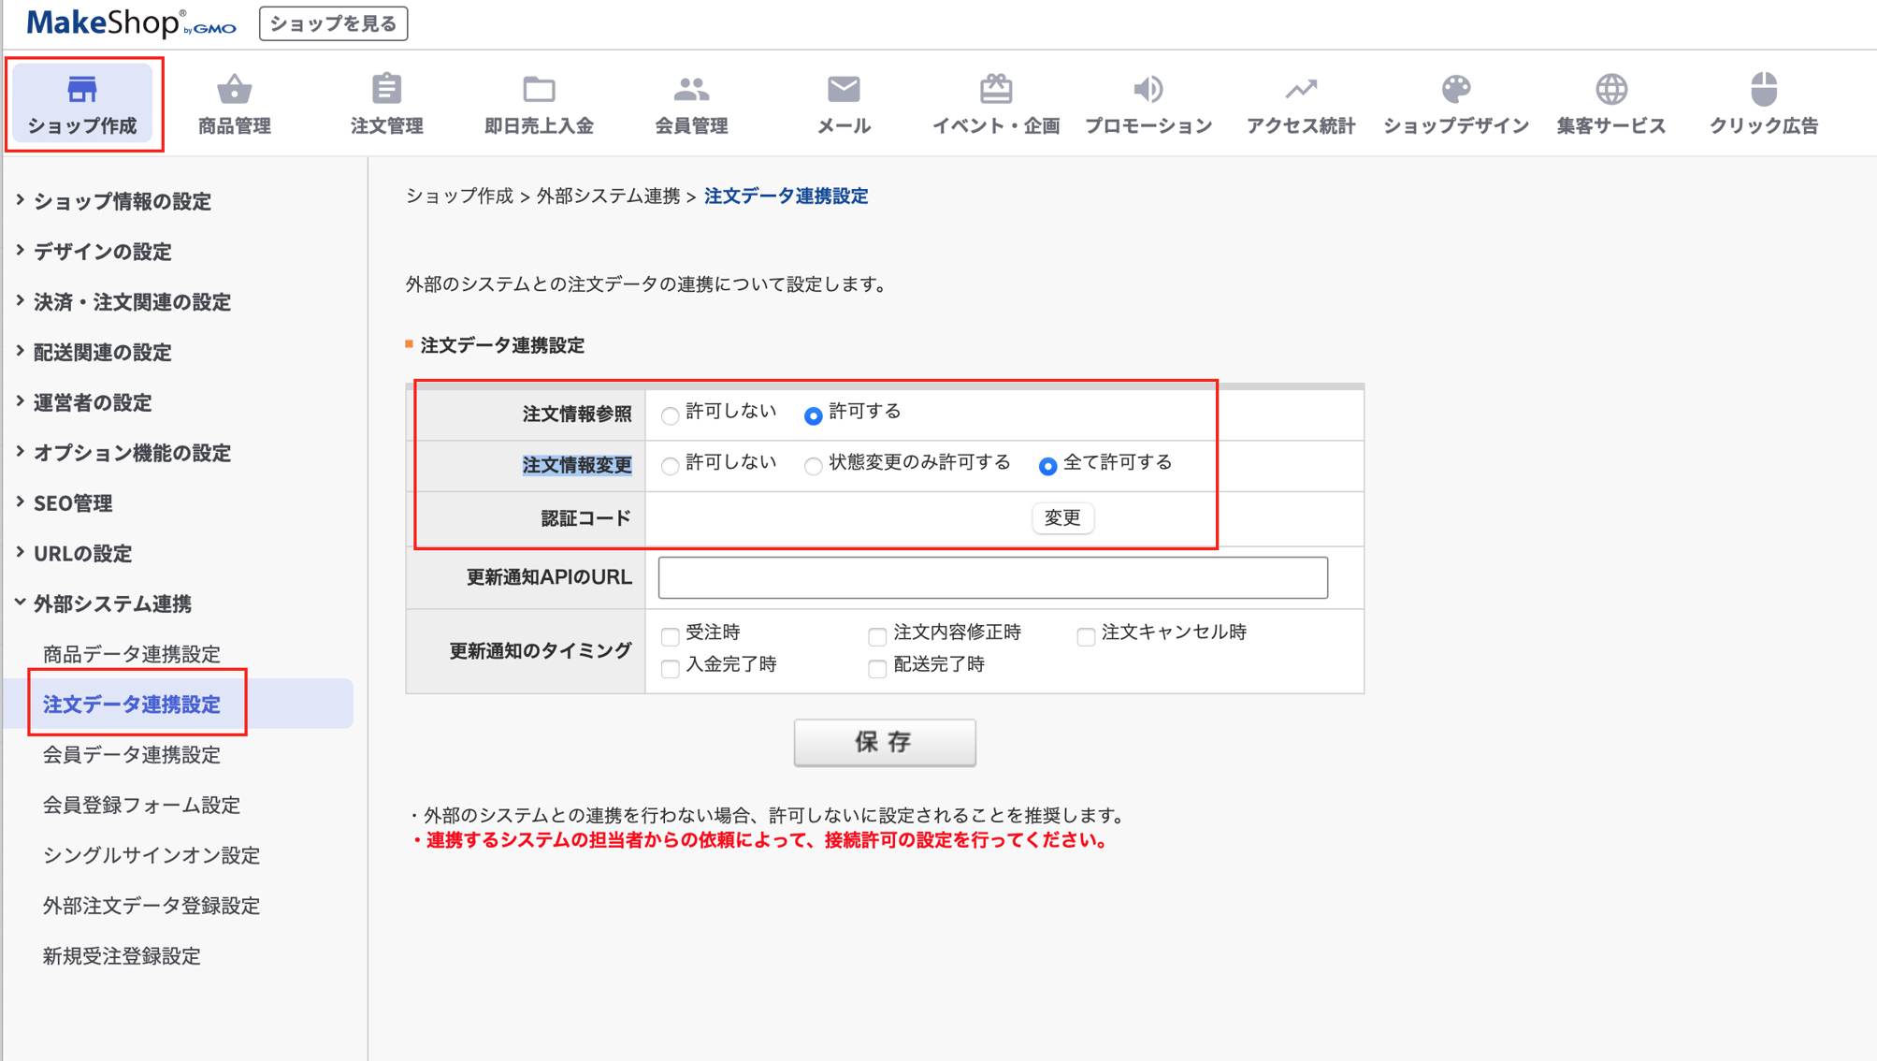Click 外部システム連携 in the breadcrumb
Image resolution: width=1877 pixels, height=1061 pixels.
pos(609,196)
